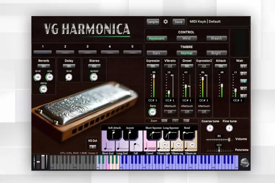Select Wah preset 2
275x183 pixels.
243,74
